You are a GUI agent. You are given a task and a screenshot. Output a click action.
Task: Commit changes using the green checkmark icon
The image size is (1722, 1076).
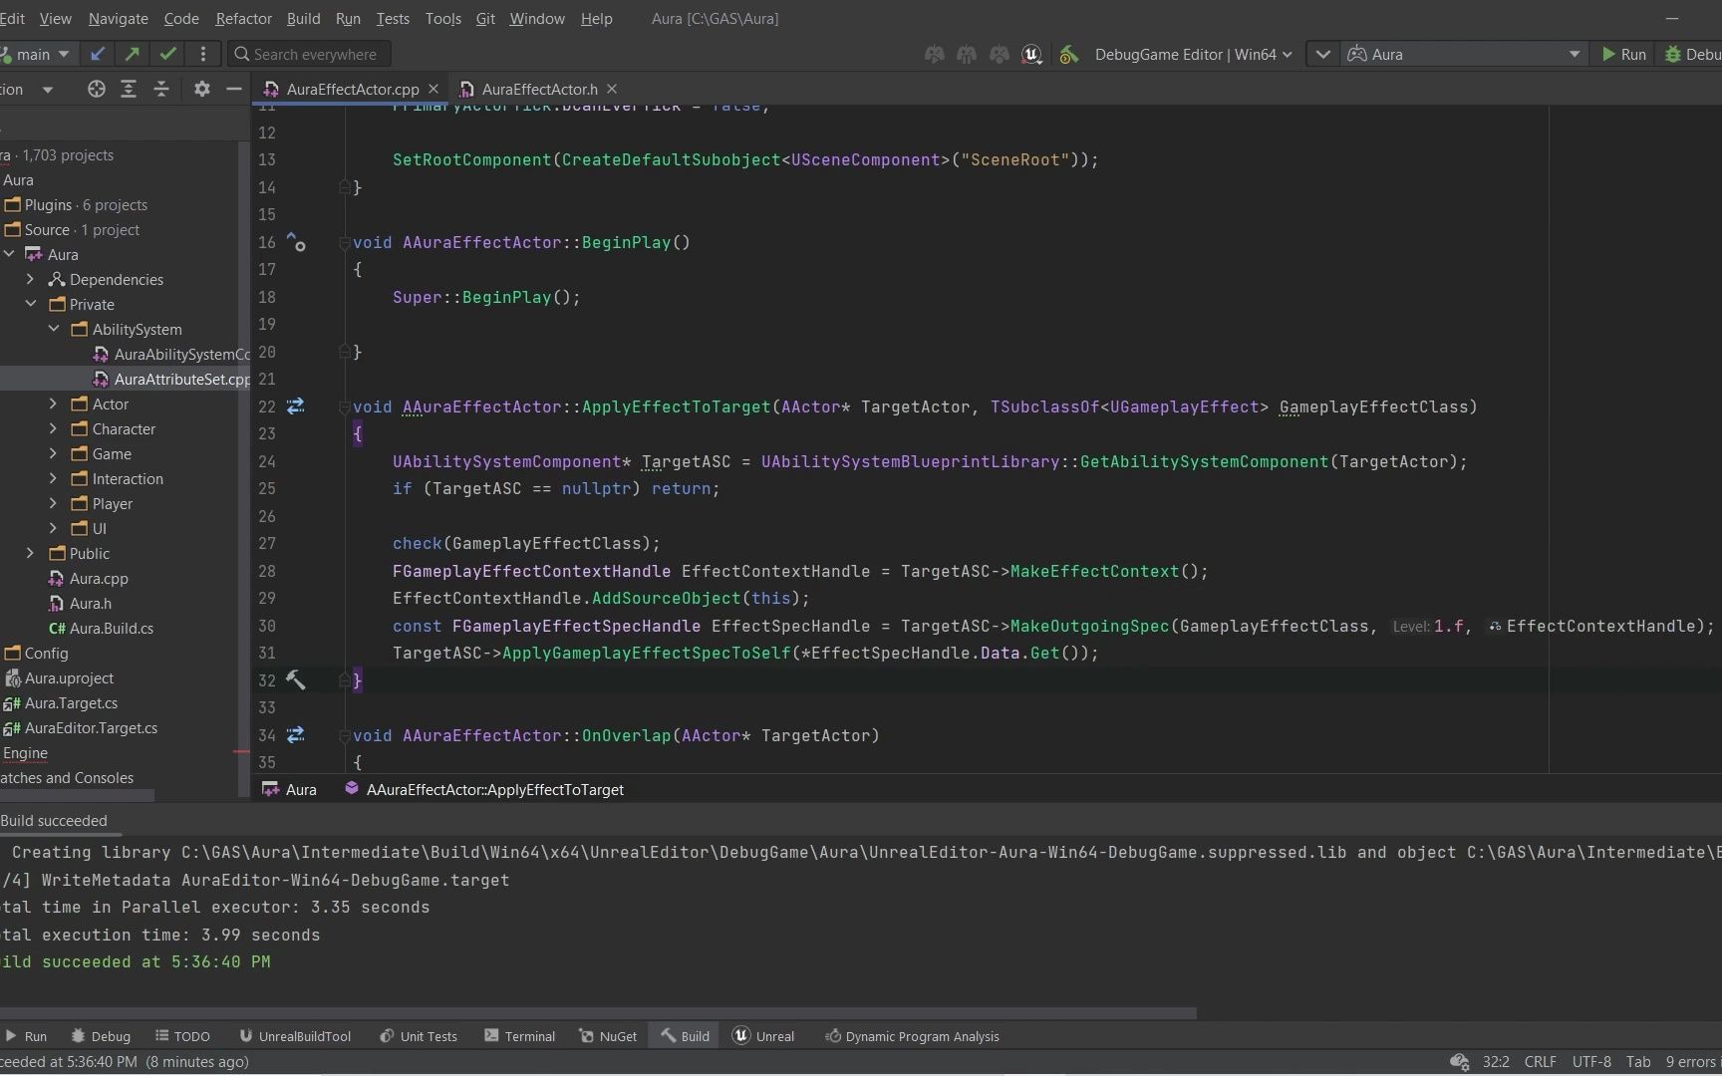(166, 54)
